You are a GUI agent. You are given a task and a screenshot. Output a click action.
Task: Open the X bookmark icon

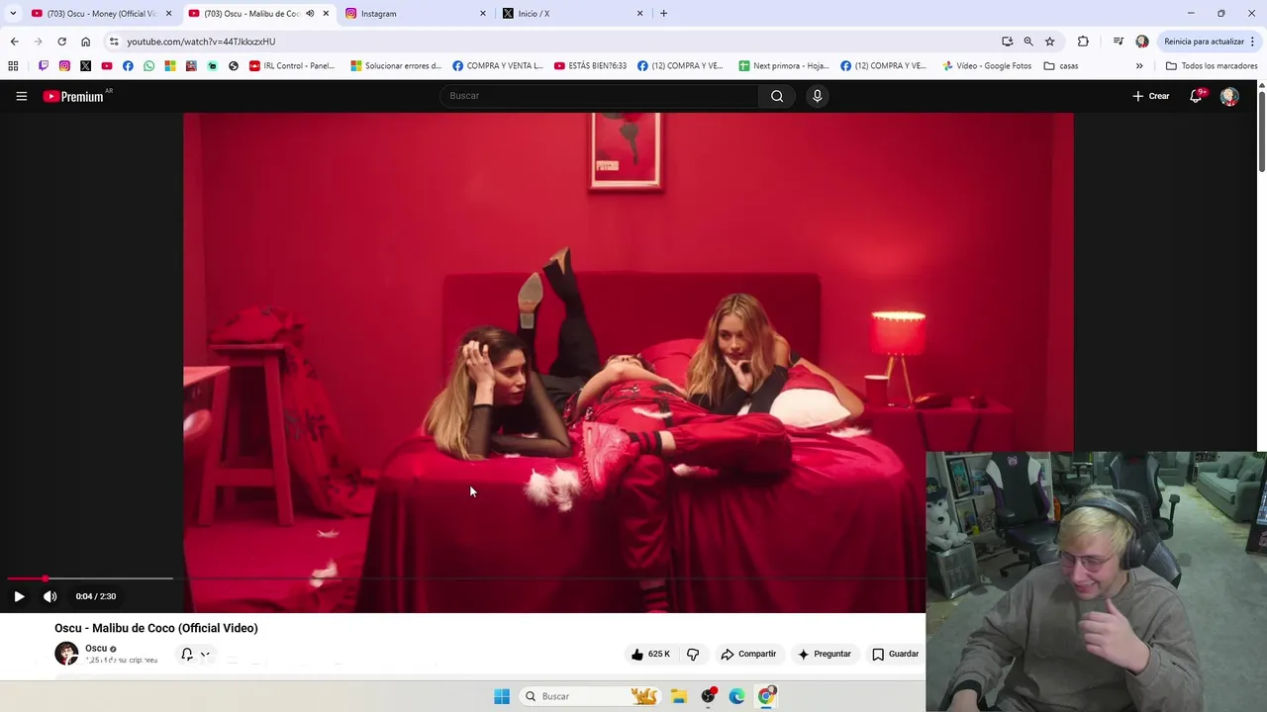(x=85, y=66)
